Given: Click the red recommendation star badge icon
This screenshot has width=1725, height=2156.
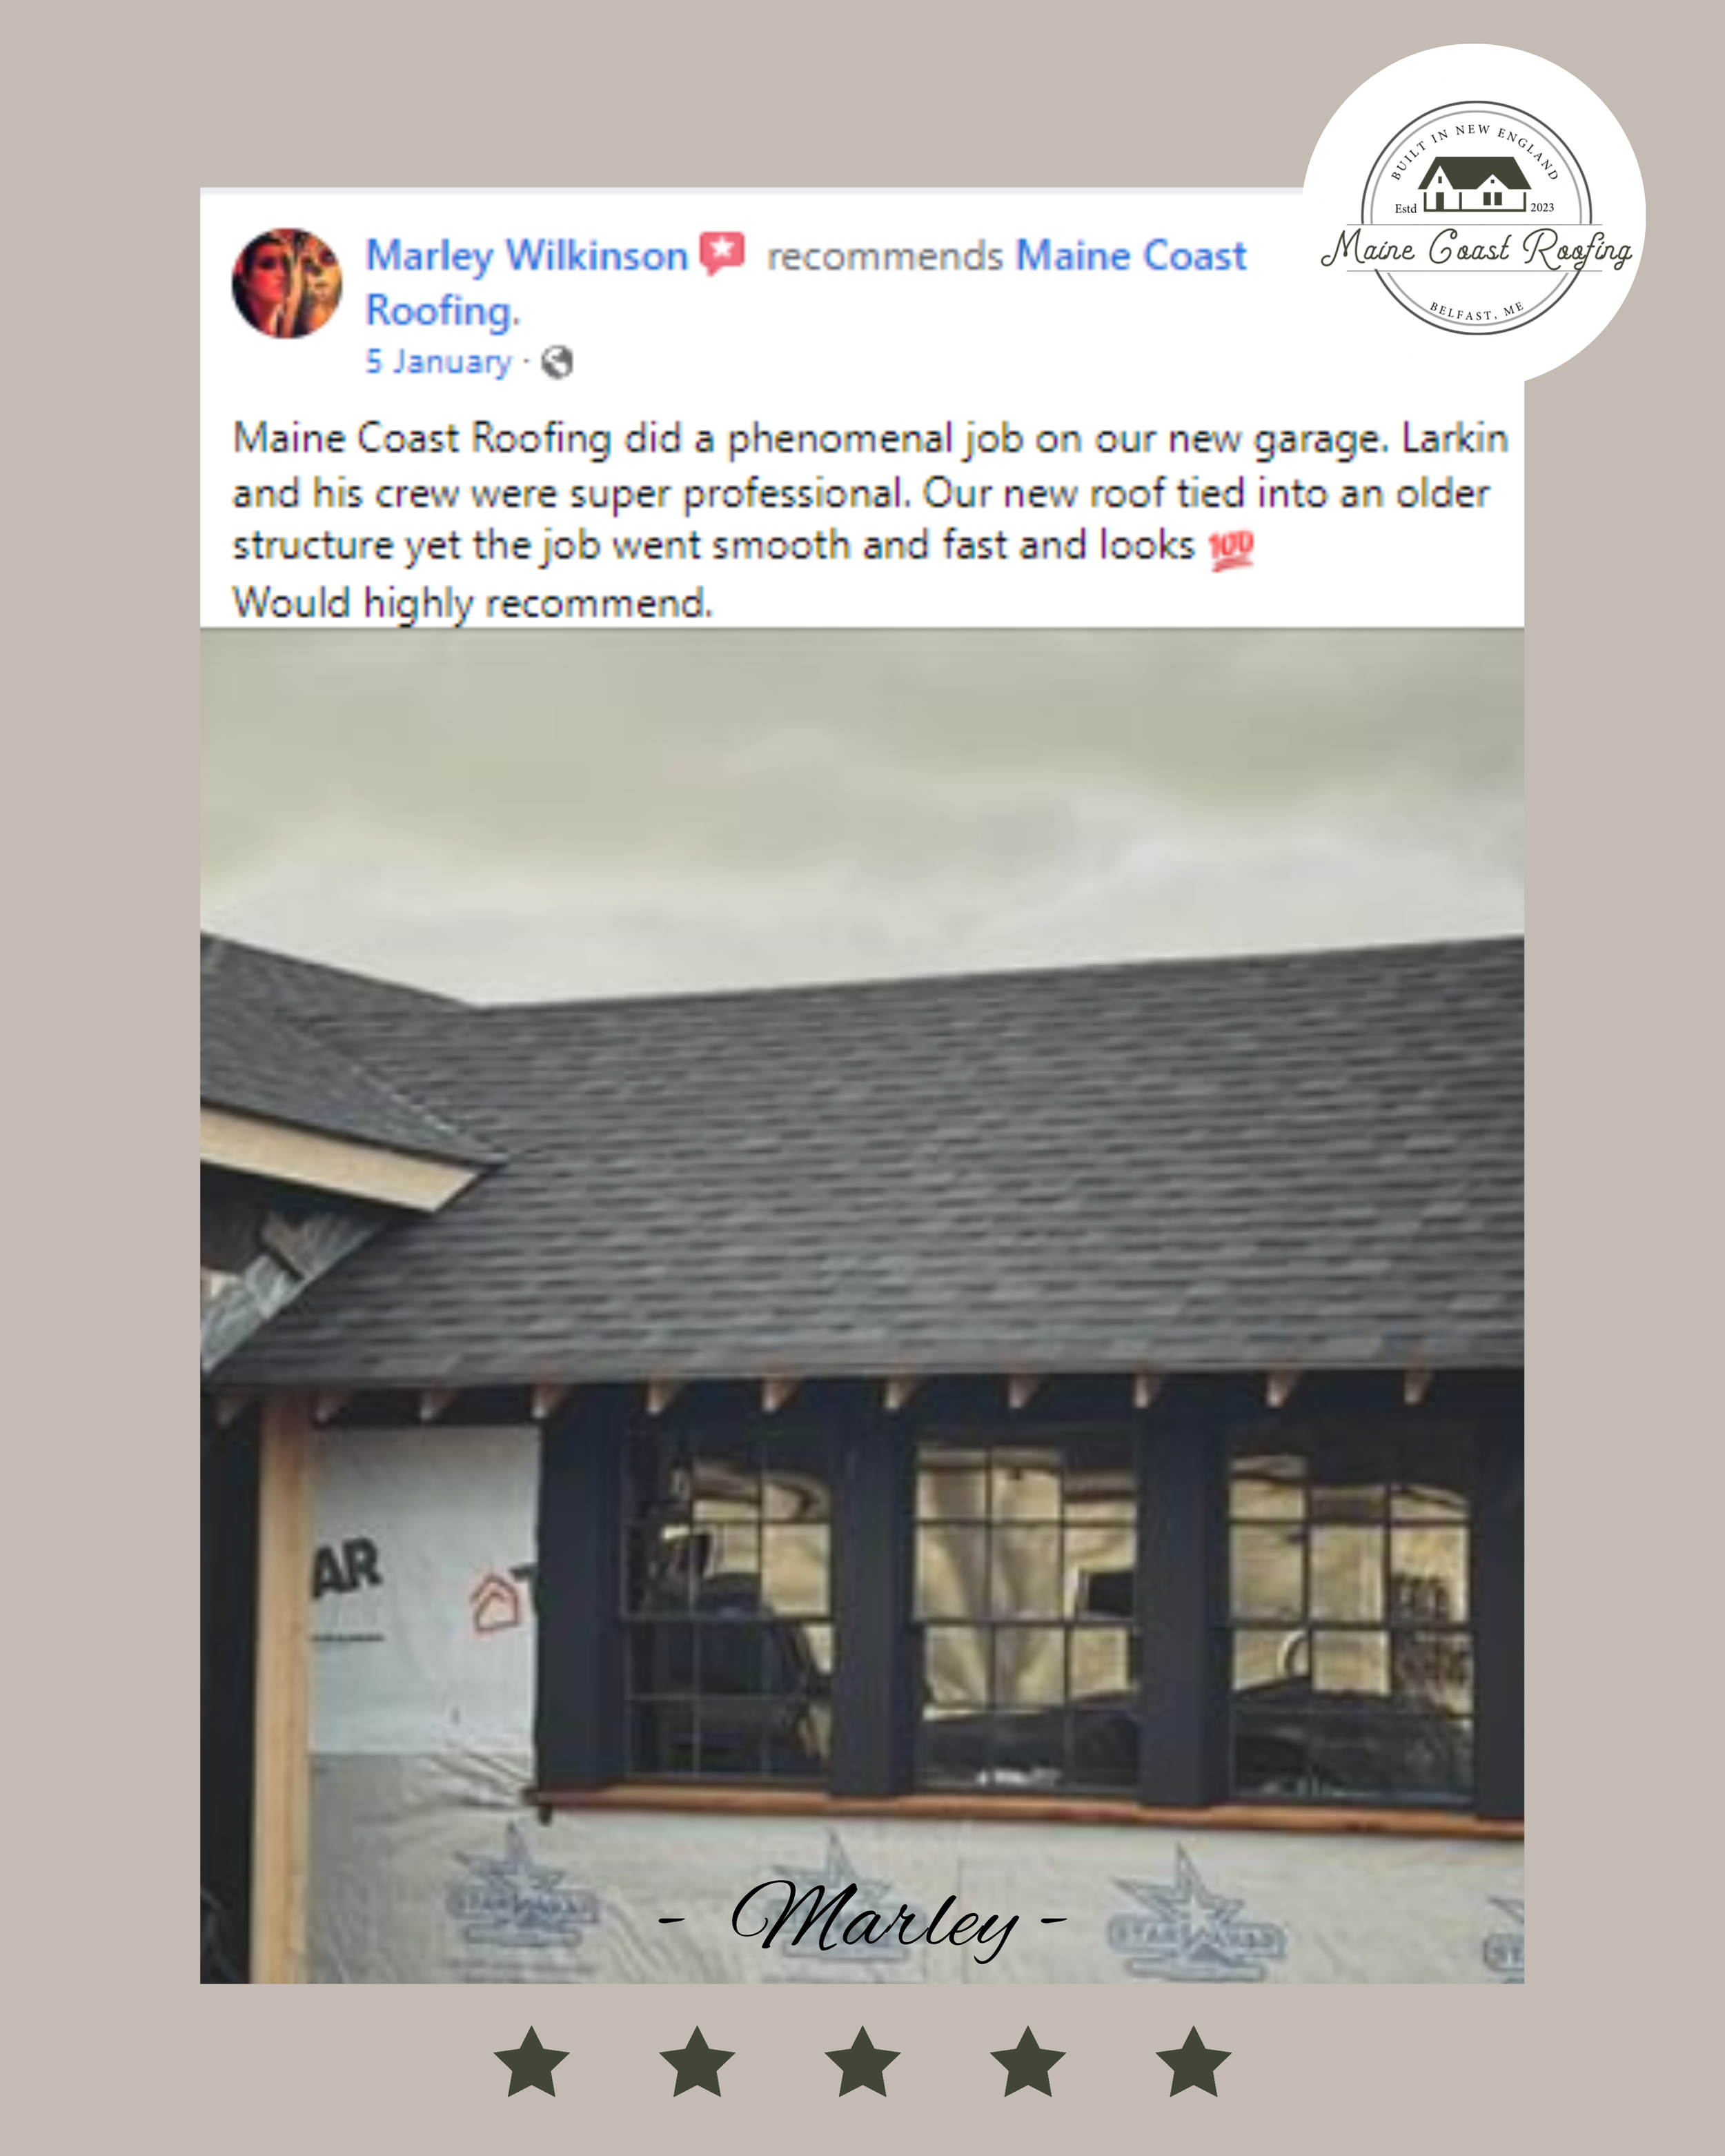Looking at the screenshot, I should coord(722,253).
